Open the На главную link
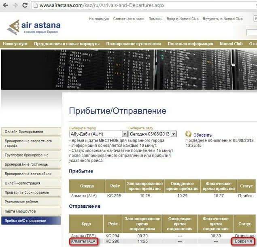 (99, 19)
